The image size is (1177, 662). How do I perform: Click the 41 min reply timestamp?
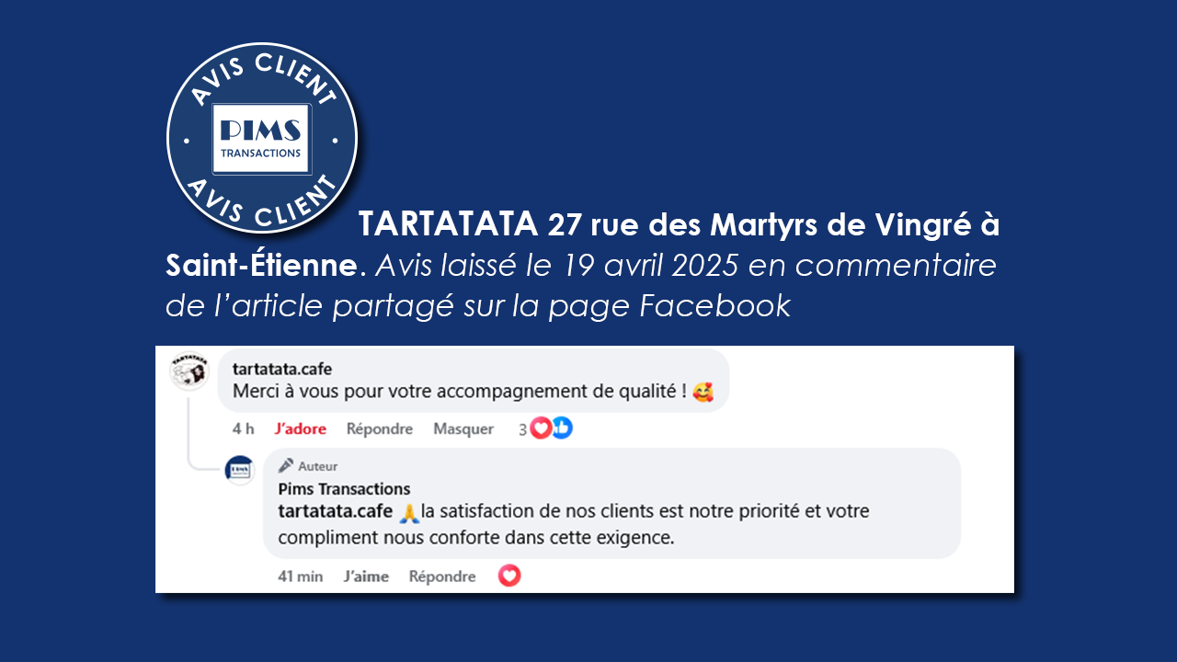click(301, 576)
